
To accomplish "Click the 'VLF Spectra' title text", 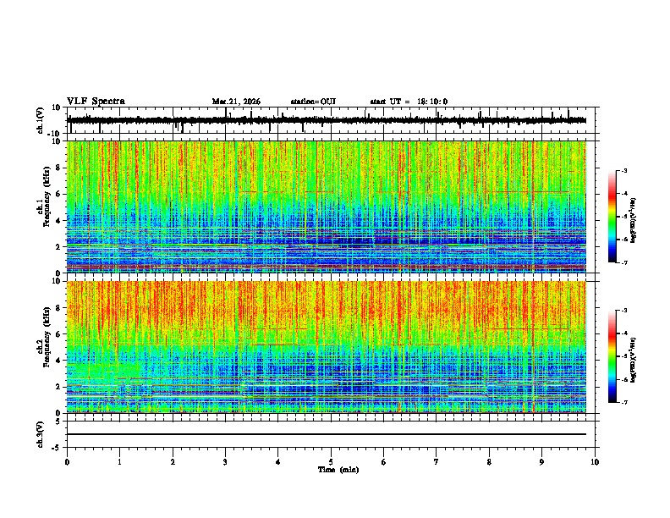I will click(x=96, y=101).
